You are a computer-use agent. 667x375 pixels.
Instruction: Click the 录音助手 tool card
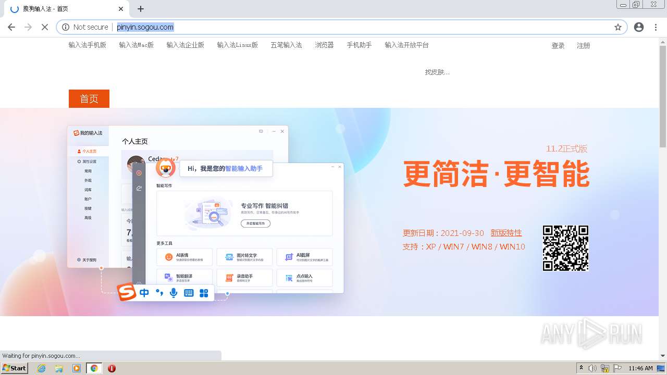(244, 278)
